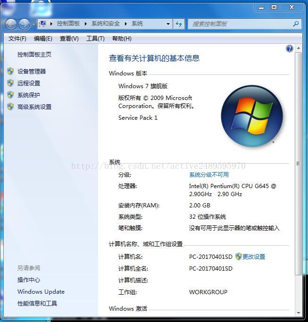Expand arrow before 系统 breadcrumb
Screen dimensions: 308x322
point(126,24)
